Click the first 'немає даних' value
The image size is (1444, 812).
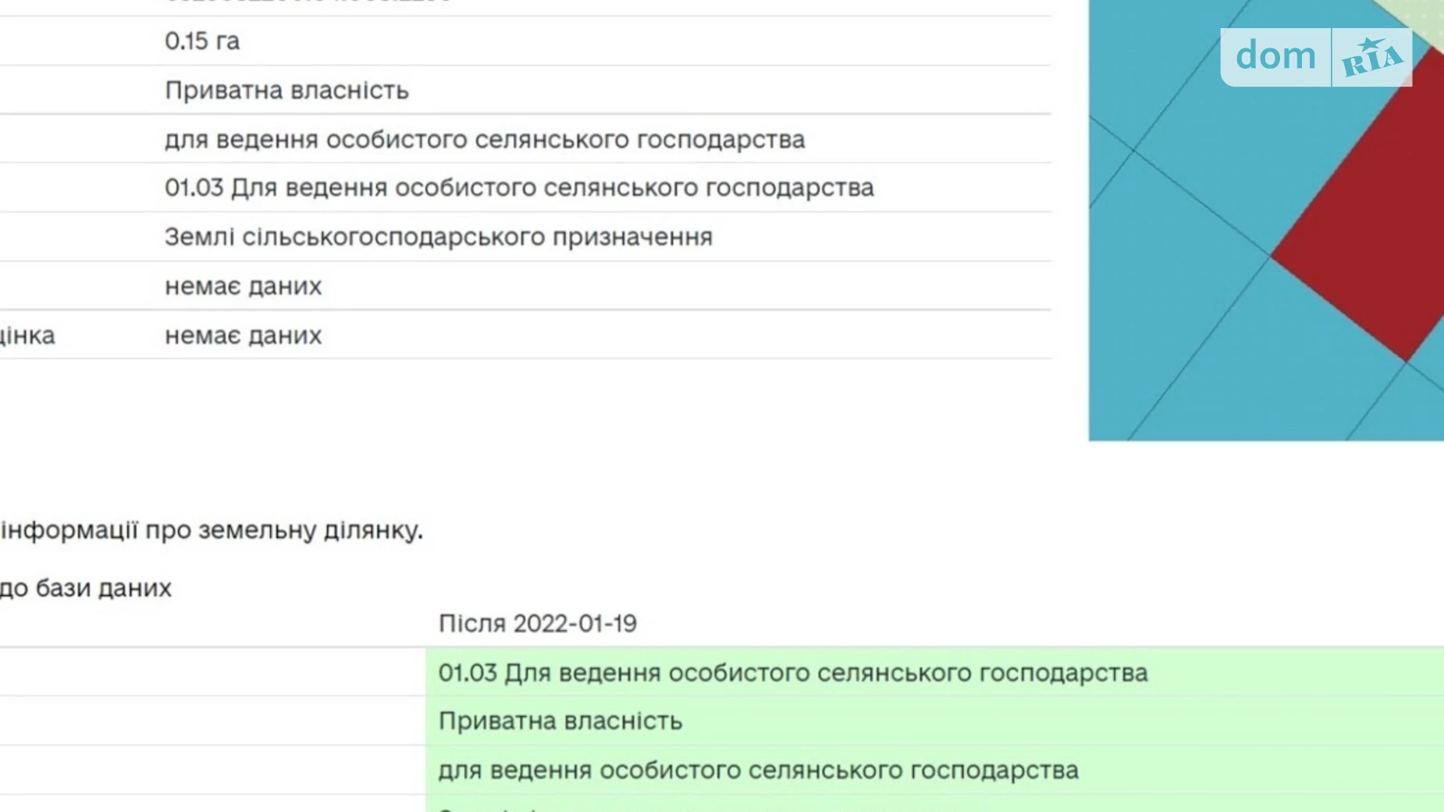[x=243, y=287]
